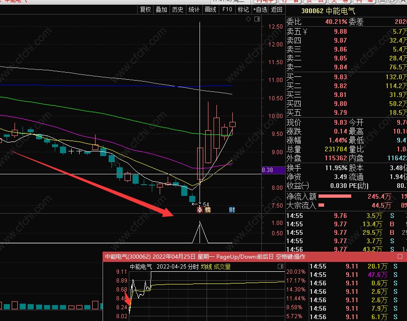This screenshot has height=321, width=407.
Task: Click the 大宗流入 small red bar
Action: (x=321, y=205)
